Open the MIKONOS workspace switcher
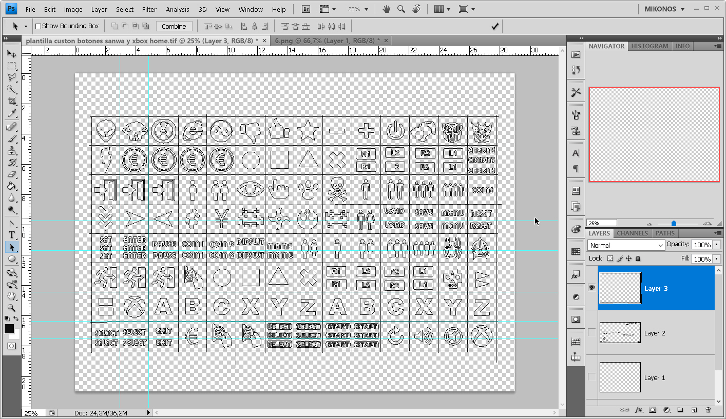The image size is (726, 419). (x=664, y=9)
